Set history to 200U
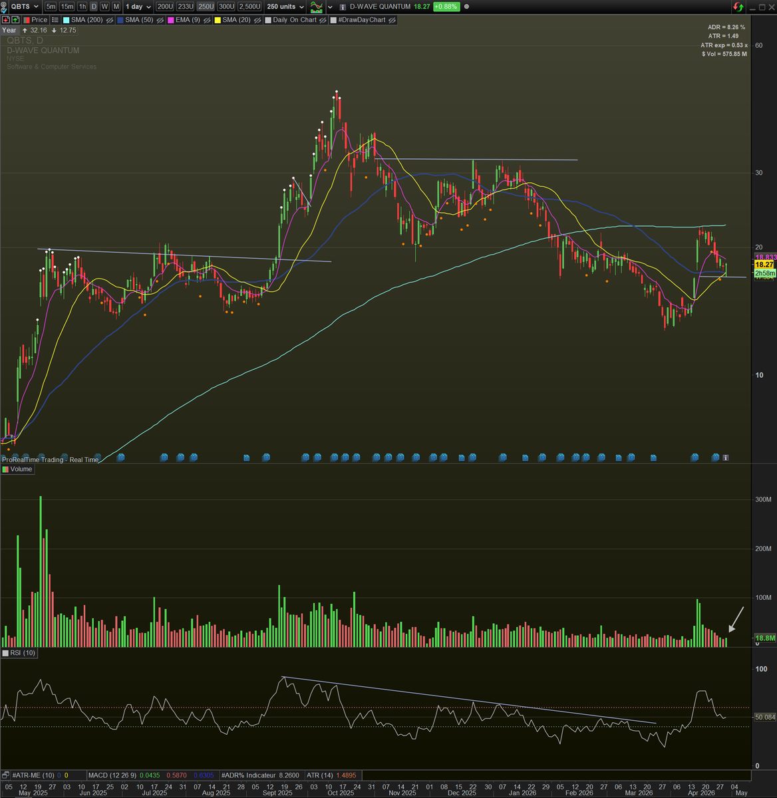Screen dimensions: 777x798 click(x=165, y=7)
